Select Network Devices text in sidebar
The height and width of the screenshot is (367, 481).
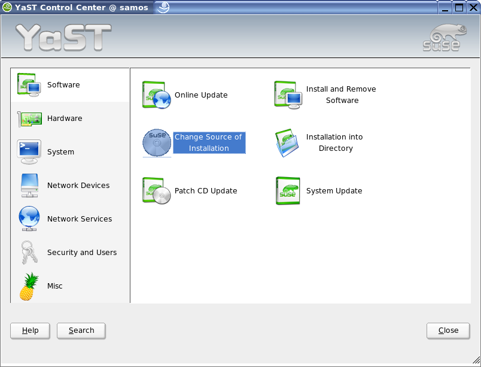point(78,186)
